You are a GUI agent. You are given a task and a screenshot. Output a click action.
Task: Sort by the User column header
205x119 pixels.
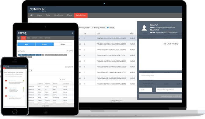point(98,34)
